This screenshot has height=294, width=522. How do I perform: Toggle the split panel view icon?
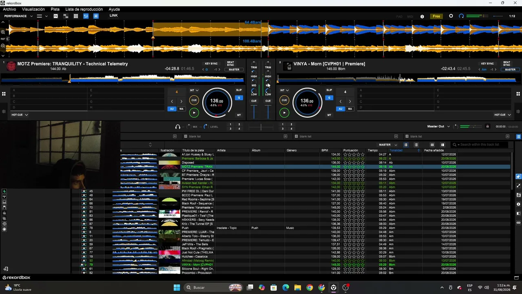coord(442,145)
